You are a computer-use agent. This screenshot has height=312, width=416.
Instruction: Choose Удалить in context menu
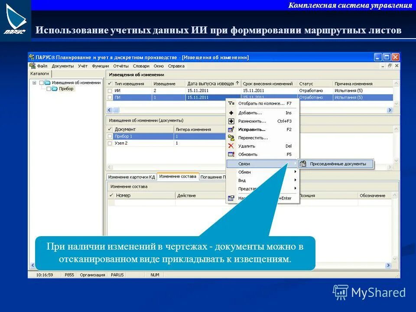(x=263, y=146)
